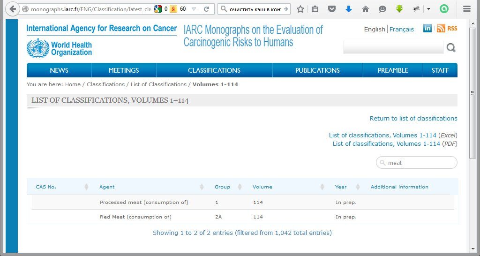Open the CLASSIFICATIONS menu tab
The image size is (480, 256).
[214, 70]
